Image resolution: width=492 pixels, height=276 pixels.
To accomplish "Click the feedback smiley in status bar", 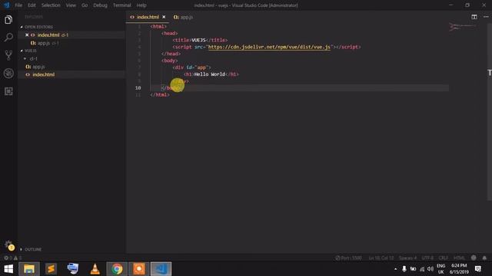I will (474, 258).
